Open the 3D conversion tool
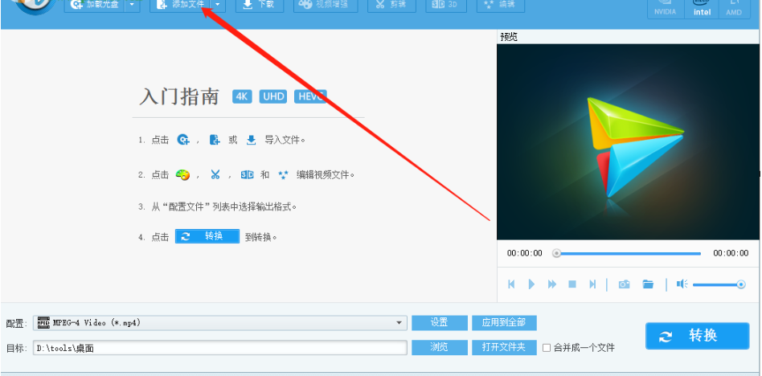Viewport: 762px width, 376px height. point(445,5)
